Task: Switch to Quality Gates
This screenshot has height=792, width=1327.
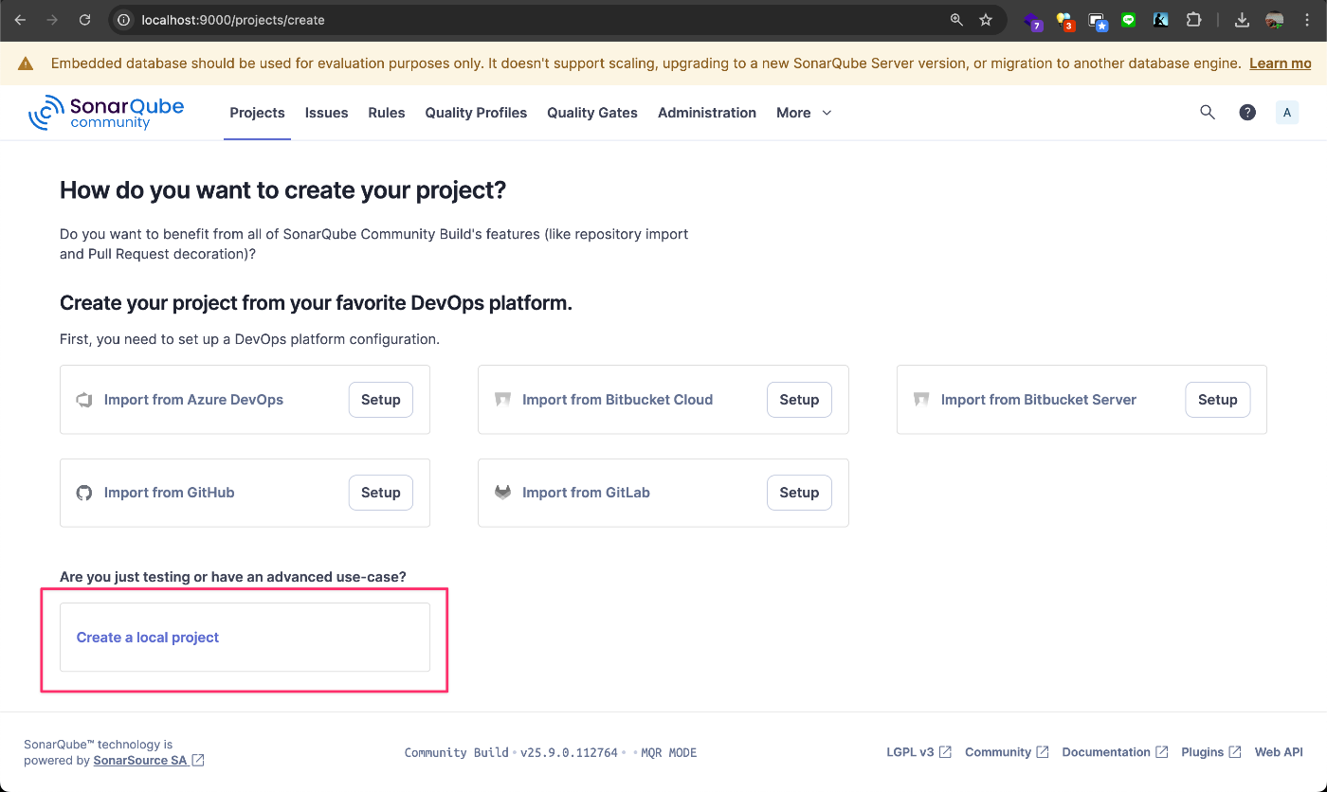Action: [x=592, y=113]
